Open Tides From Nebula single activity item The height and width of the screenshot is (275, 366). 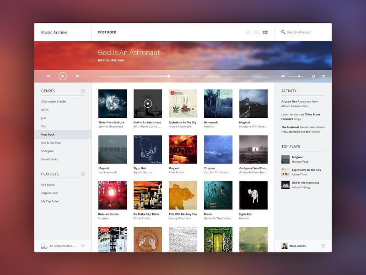[x=301, y=117]
